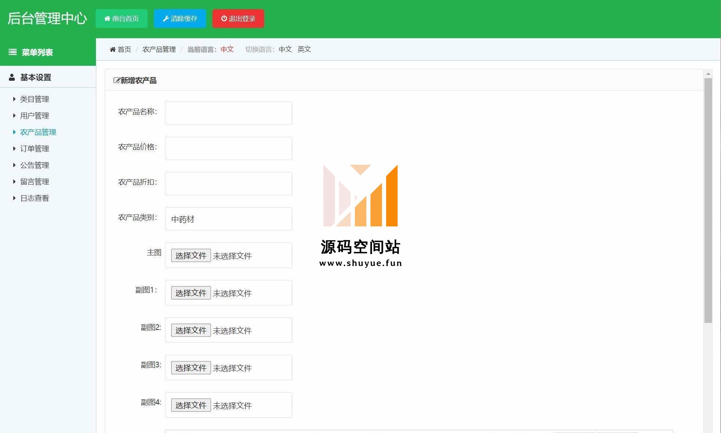
Task: Click the arrow before 日志查看
Action: click(x=14, y=198)
